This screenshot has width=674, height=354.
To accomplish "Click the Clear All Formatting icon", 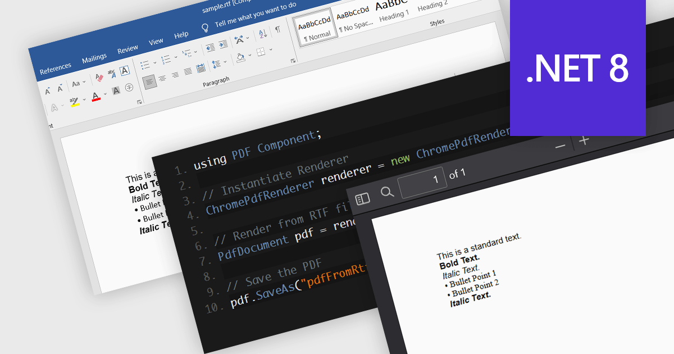I will [99, 77].
